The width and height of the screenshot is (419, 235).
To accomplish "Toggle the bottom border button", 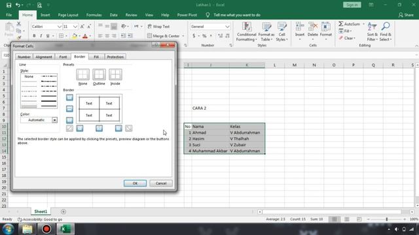I will pos(69,120).
